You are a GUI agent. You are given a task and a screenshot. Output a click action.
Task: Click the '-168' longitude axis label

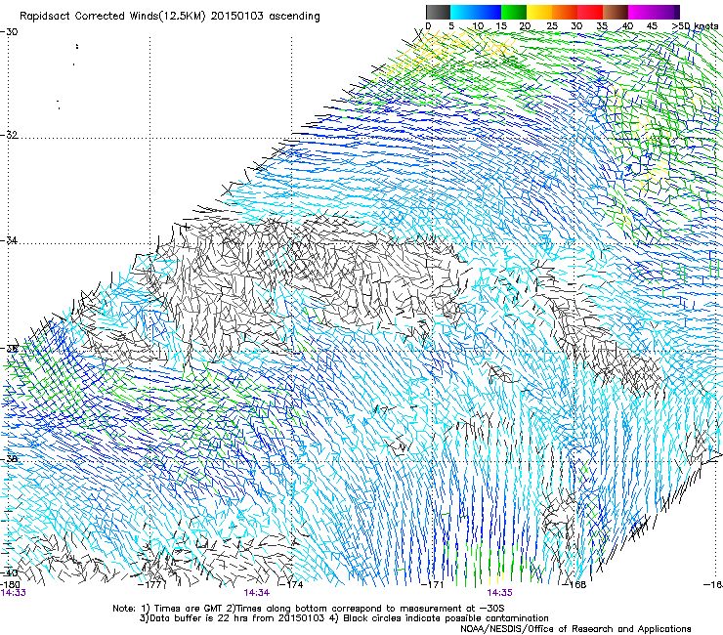(574, 585)
